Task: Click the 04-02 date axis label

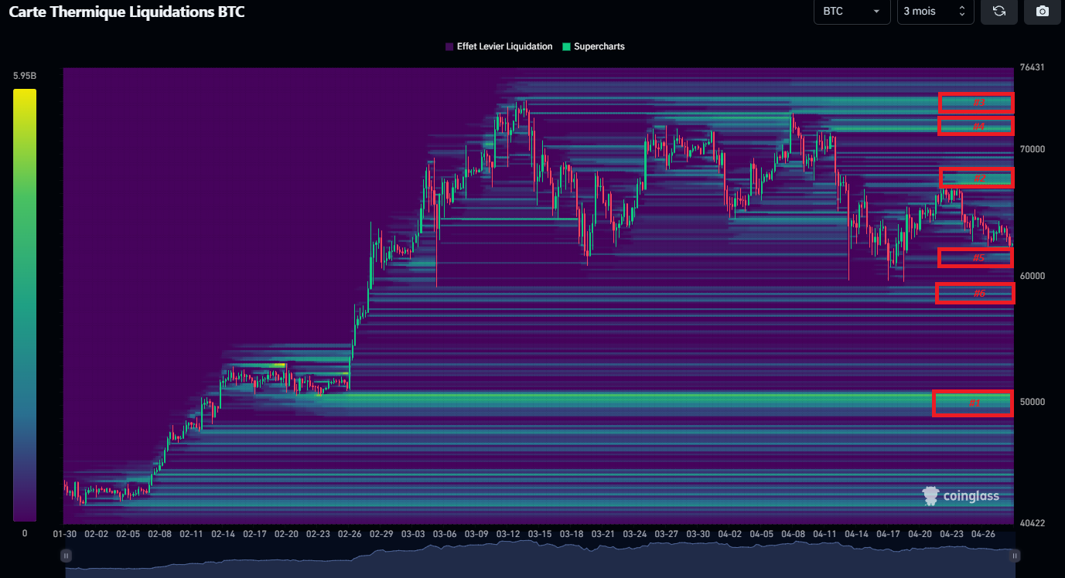Action: coord(730,534)
